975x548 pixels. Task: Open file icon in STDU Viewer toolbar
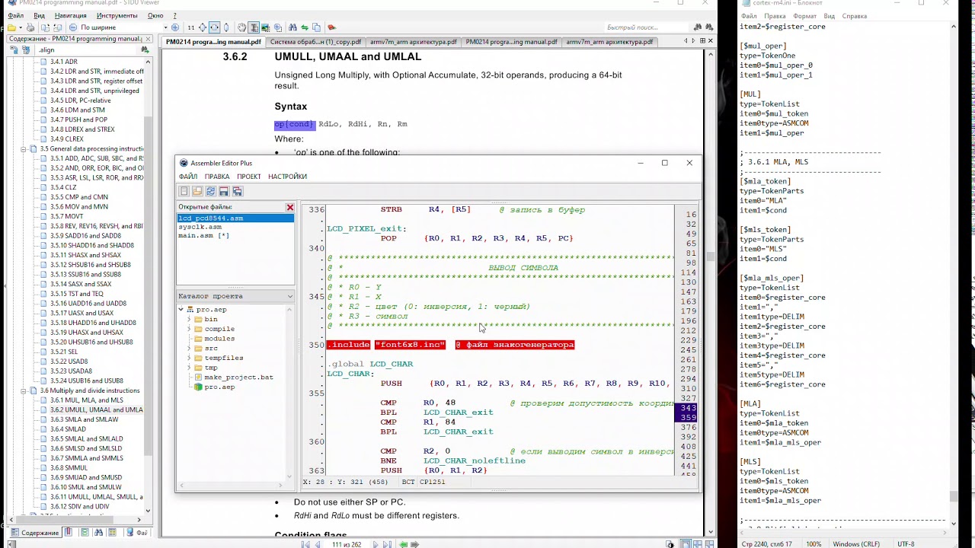coord(11,27)
